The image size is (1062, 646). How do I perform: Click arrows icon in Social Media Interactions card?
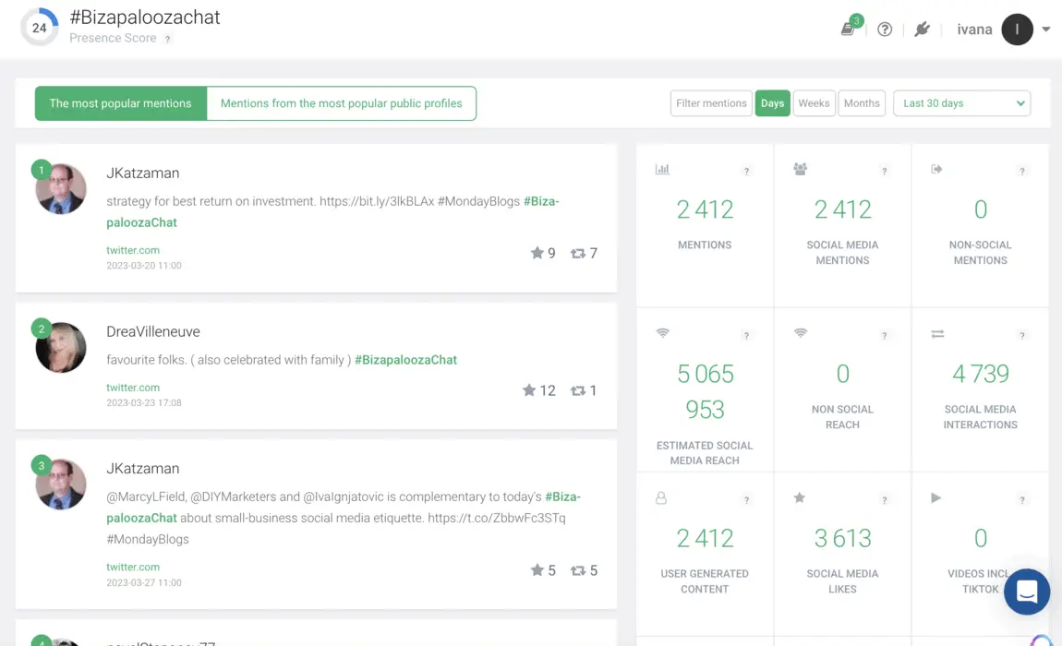pyautogui.click(x=937, y=334)
